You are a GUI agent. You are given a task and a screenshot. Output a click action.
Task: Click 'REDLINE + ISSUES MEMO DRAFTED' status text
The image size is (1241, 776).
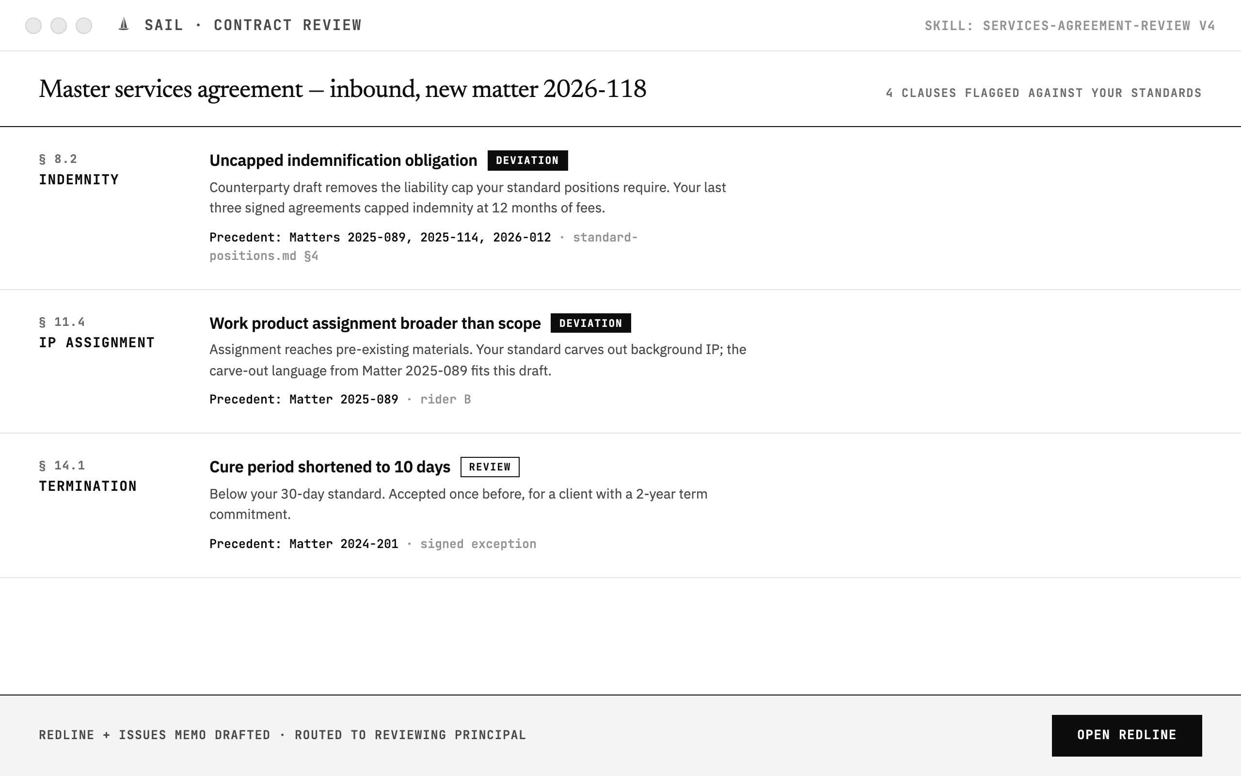pos(154,735)
